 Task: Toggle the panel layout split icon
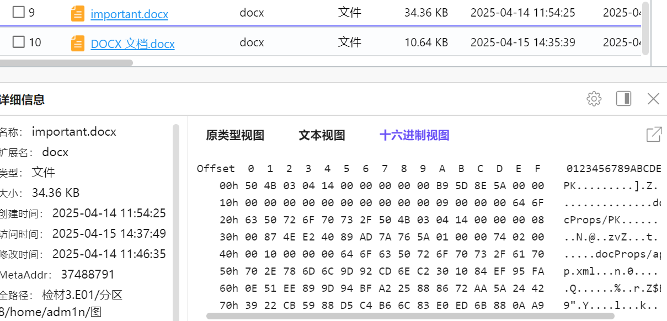623,99
